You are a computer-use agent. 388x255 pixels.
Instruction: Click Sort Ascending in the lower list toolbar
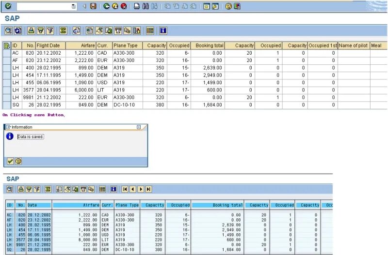click(x=21, y=189)
